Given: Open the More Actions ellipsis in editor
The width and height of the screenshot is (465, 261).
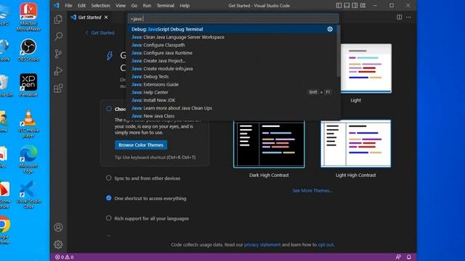Looking at the screenshot, I should tap(408, 17).
